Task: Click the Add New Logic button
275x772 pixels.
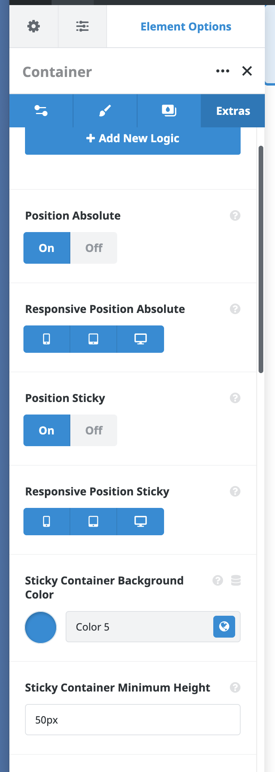Action: pos(133,139)
